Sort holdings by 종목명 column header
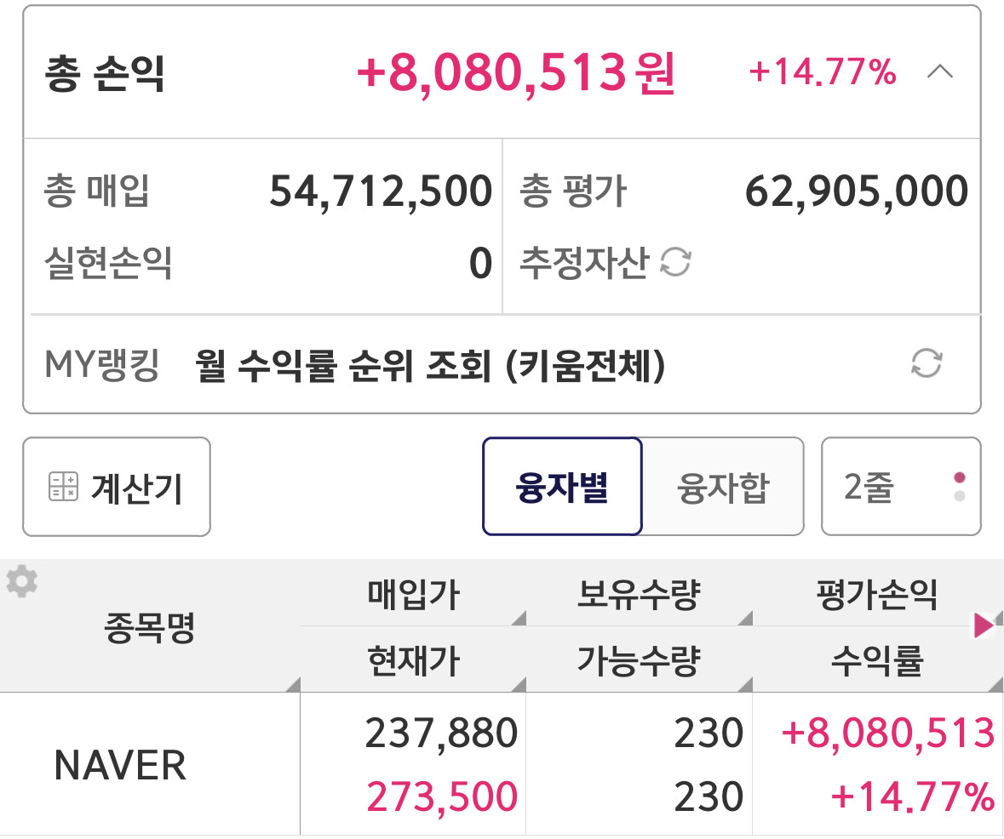This screenshot has width=1004, height=839. 150,626
